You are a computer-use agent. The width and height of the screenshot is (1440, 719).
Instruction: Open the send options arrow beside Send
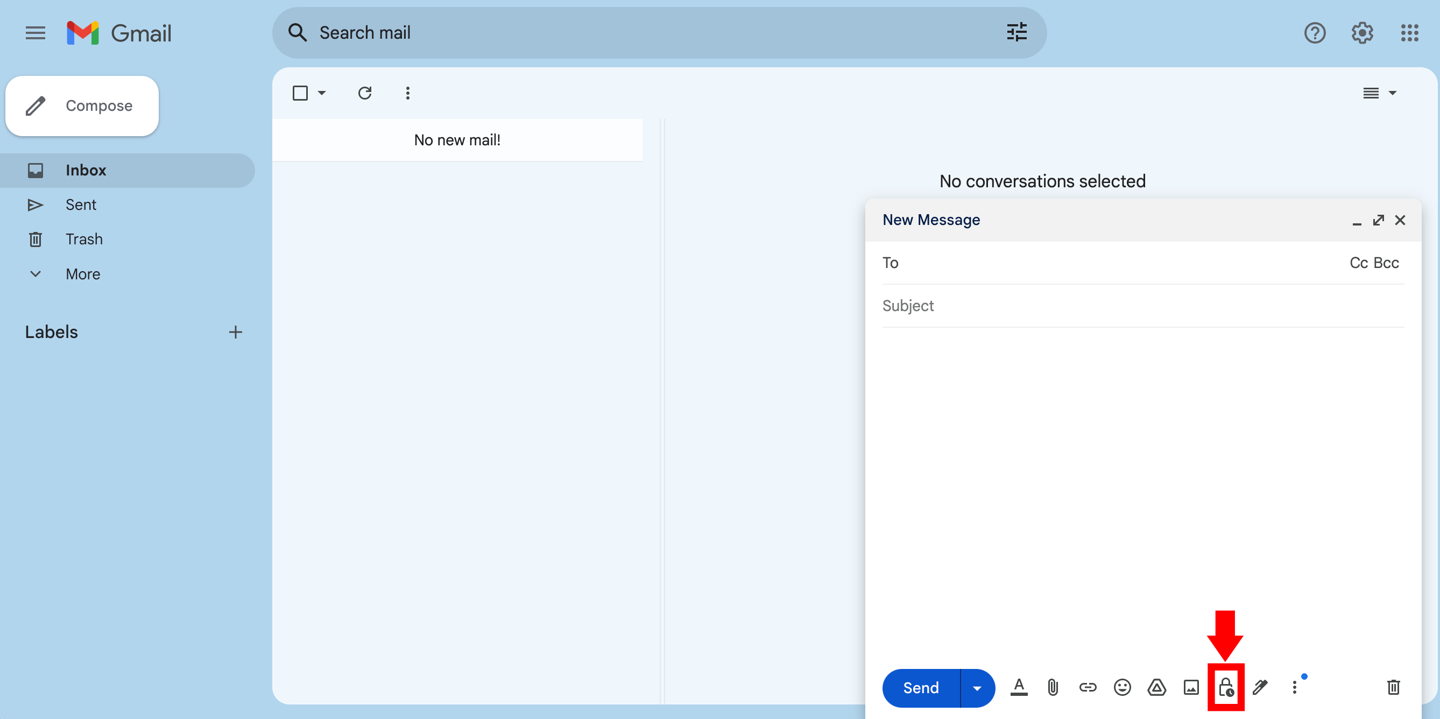coord(977,688)
